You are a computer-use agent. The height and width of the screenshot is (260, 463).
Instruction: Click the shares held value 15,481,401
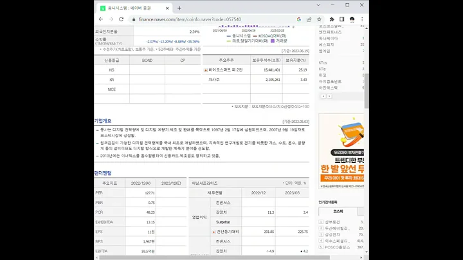272,70
